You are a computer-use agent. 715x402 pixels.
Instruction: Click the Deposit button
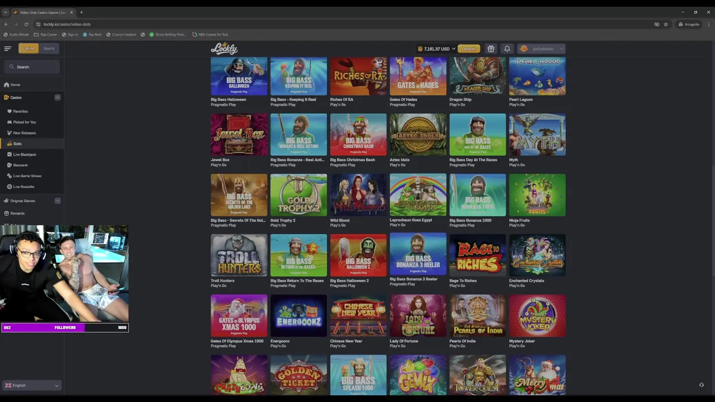469,49
